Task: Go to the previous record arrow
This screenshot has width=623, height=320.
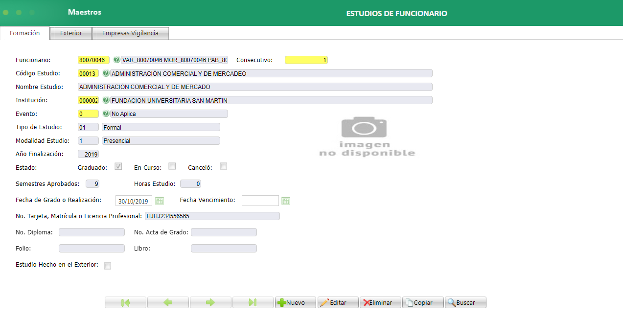Action: pos(168,302)
